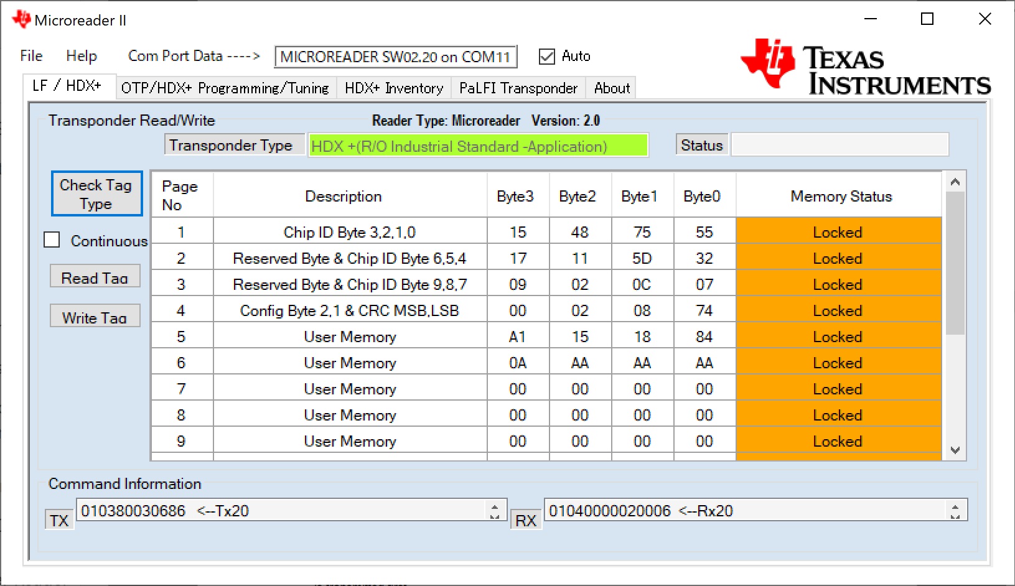The height and width of the screenshot is (586, 1015).
Task: Select 'Config Byte 2,1 & CRC MSB,LSB' cell
Action: [350, 310]
